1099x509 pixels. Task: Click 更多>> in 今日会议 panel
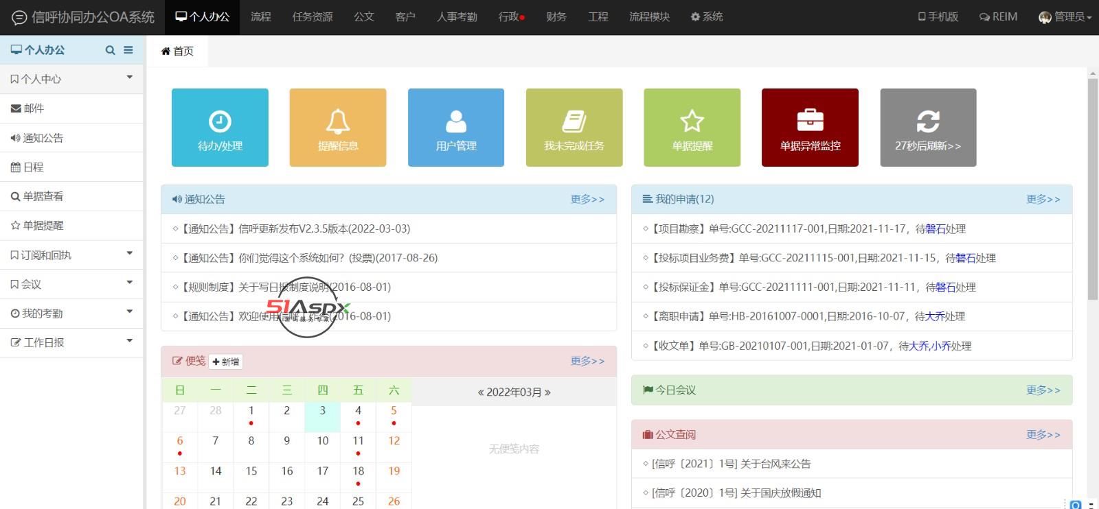pyautogui.click(x=1043, y=390)
